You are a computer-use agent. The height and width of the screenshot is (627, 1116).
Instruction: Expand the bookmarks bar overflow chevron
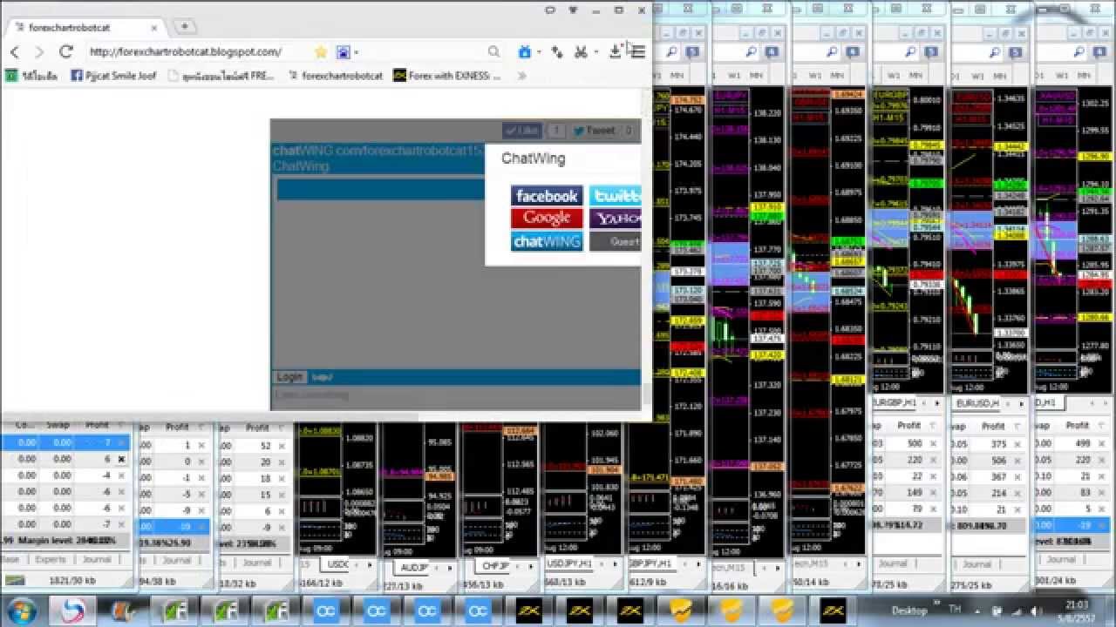[521, 76]
